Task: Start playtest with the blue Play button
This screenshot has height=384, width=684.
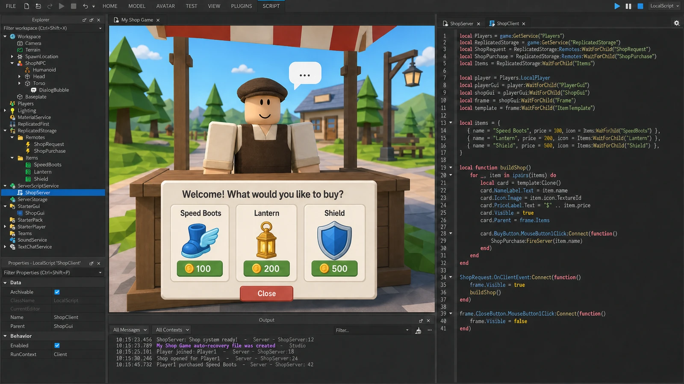Action: pyautogui.click(x=617, y=6)
